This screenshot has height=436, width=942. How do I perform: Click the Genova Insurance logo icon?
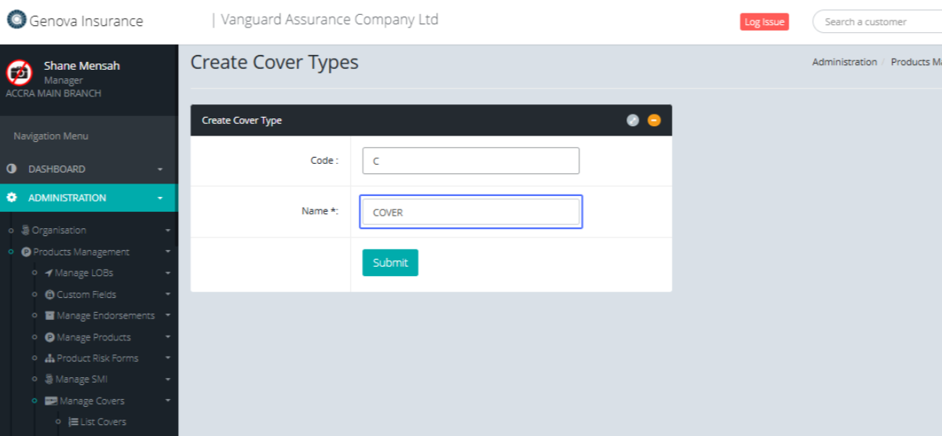coord(16,20)
